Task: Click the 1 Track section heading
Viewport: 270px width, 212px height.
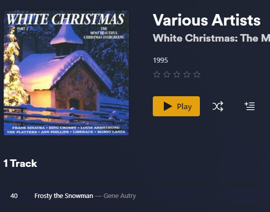Action: 20,163
